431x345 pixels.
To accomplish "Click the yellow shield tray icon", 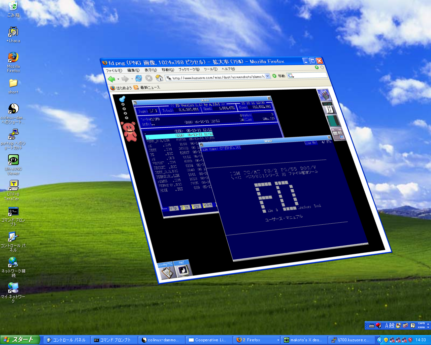I will (386, 340).
